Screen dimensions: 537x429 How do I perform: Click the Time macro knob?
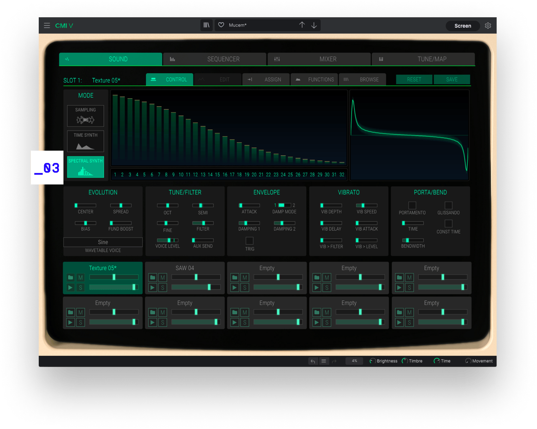pyautogui.click(x=437, y=361)
